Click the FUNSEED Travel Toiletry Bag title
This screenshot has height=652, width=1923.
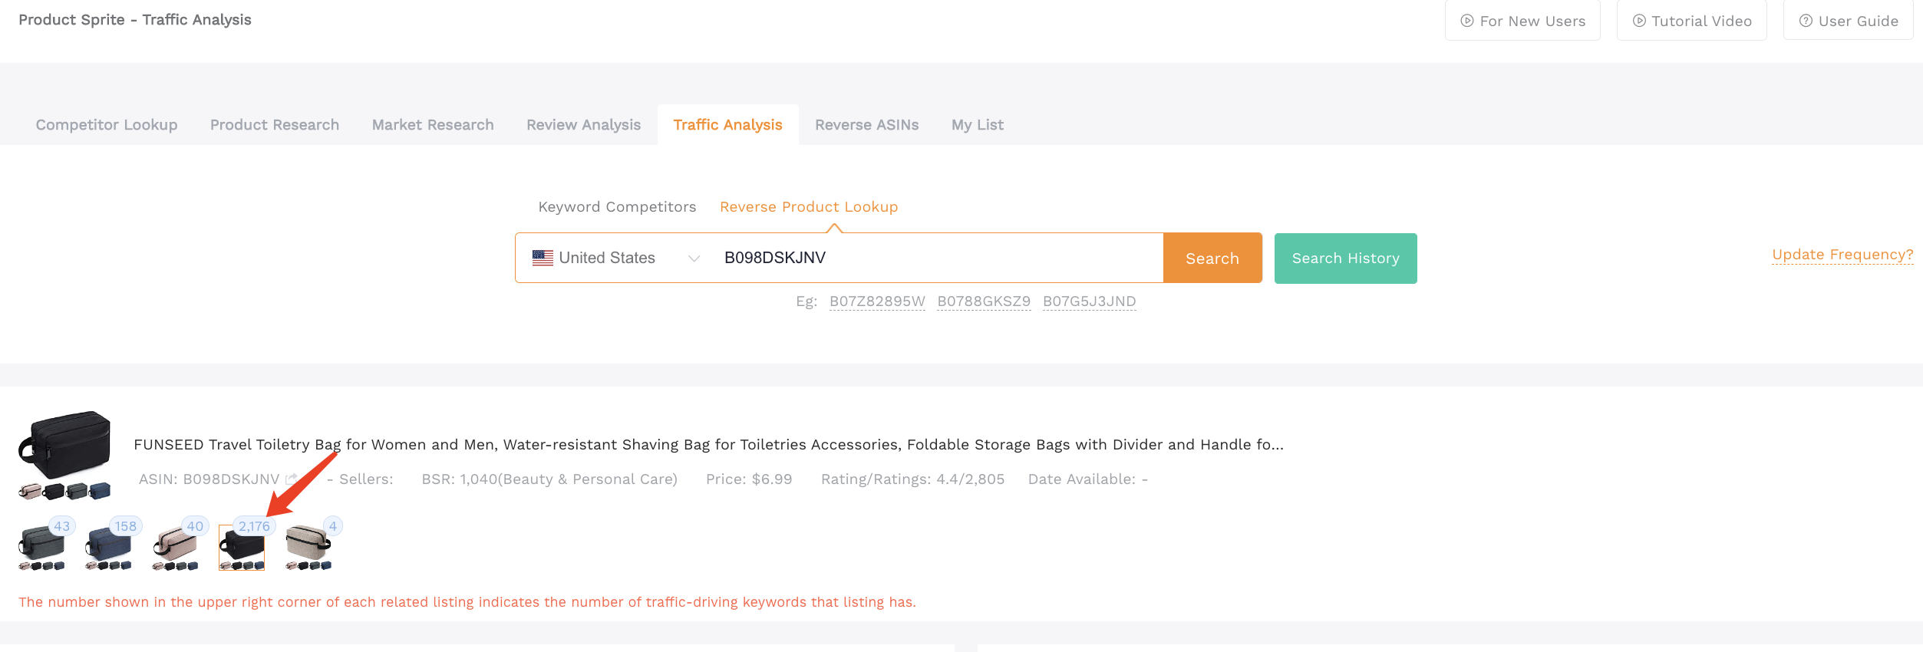[708, 444]
